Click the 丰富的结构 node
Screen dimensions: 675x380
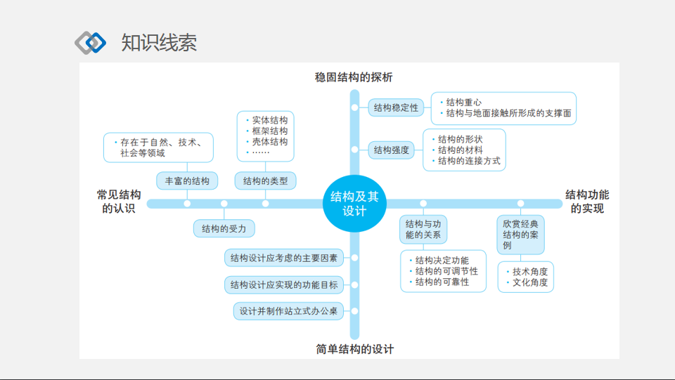tap(187, 181)
